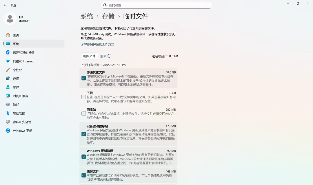This screenshot has width=313, height=185.
Task: Click the 473 MB size value
Action: click(x=171, y=126)
